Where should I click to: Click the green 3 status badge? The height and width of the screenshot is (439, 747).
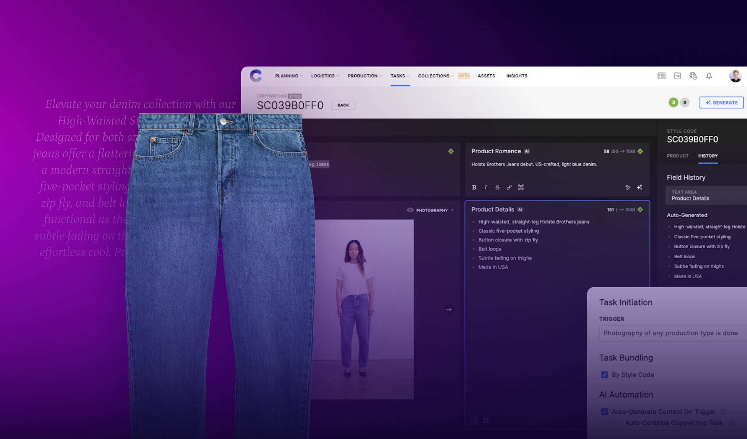(673, 103)
